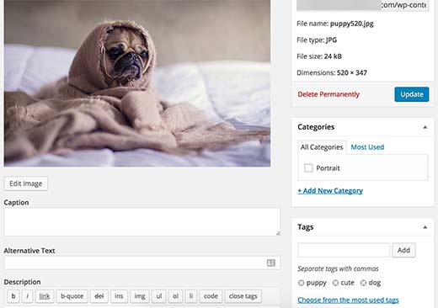
Task: Click the li list item button
Action: pyautogui.click(x=191, y=296)
